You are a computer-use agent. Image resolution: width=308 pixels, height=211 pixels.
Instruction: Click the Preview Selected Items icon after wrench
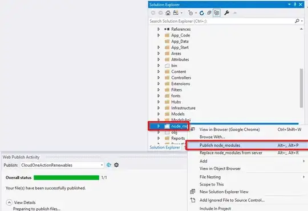(234, 13)
